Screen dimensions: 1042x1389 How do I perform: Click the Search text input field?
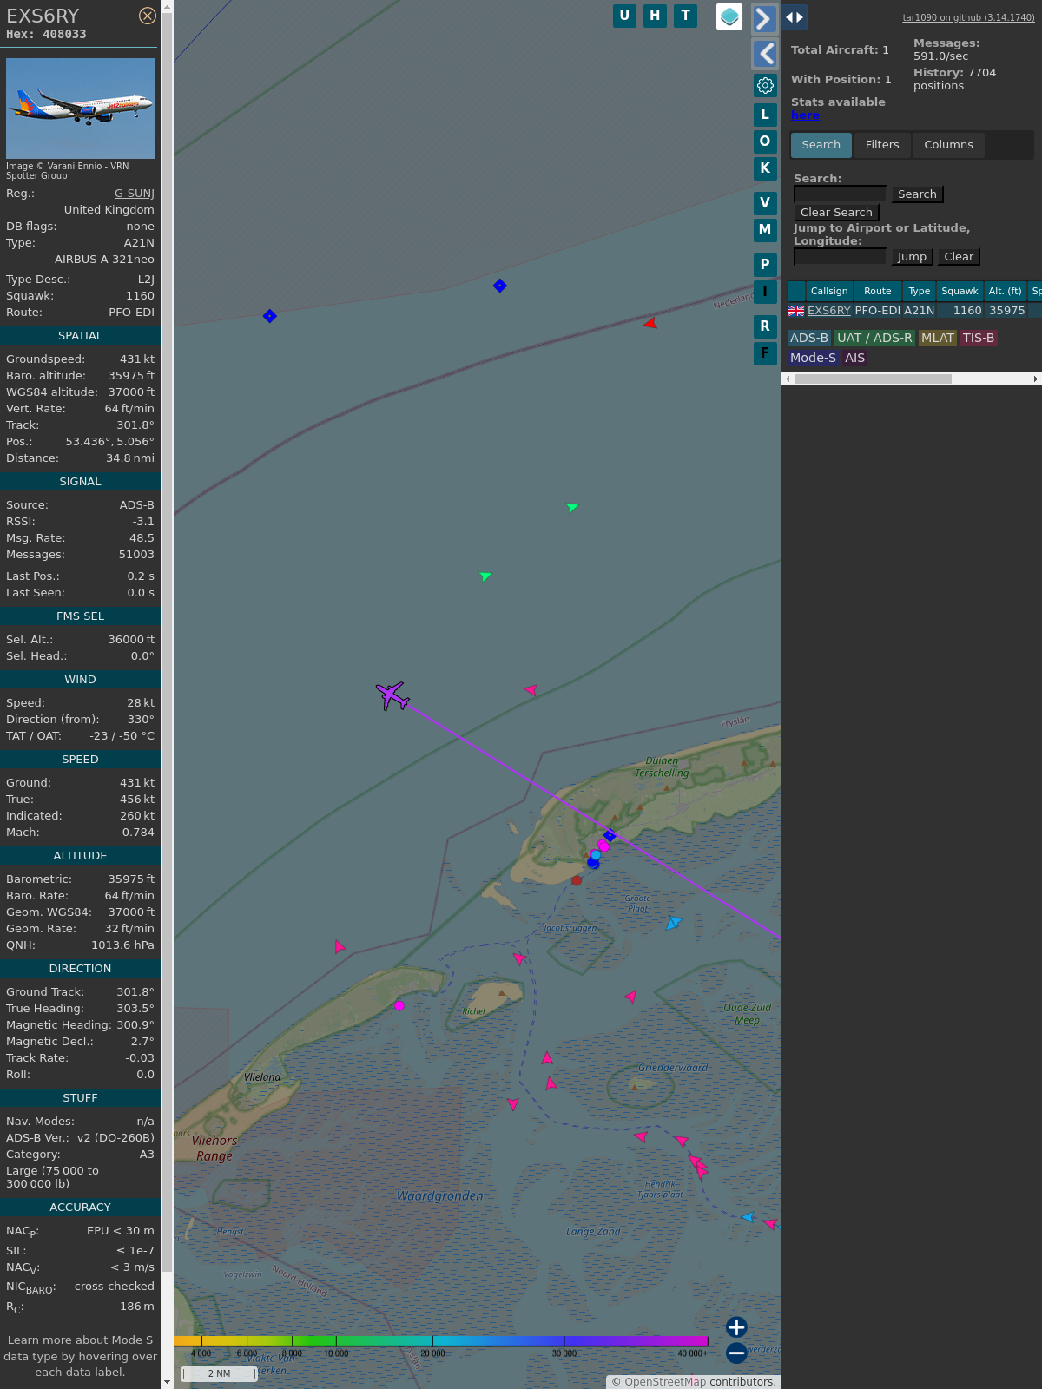pos(840,194)
